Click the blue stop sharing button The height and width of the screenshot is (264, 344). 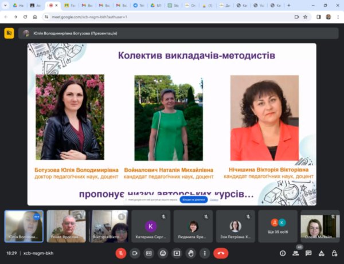(193, 200)
